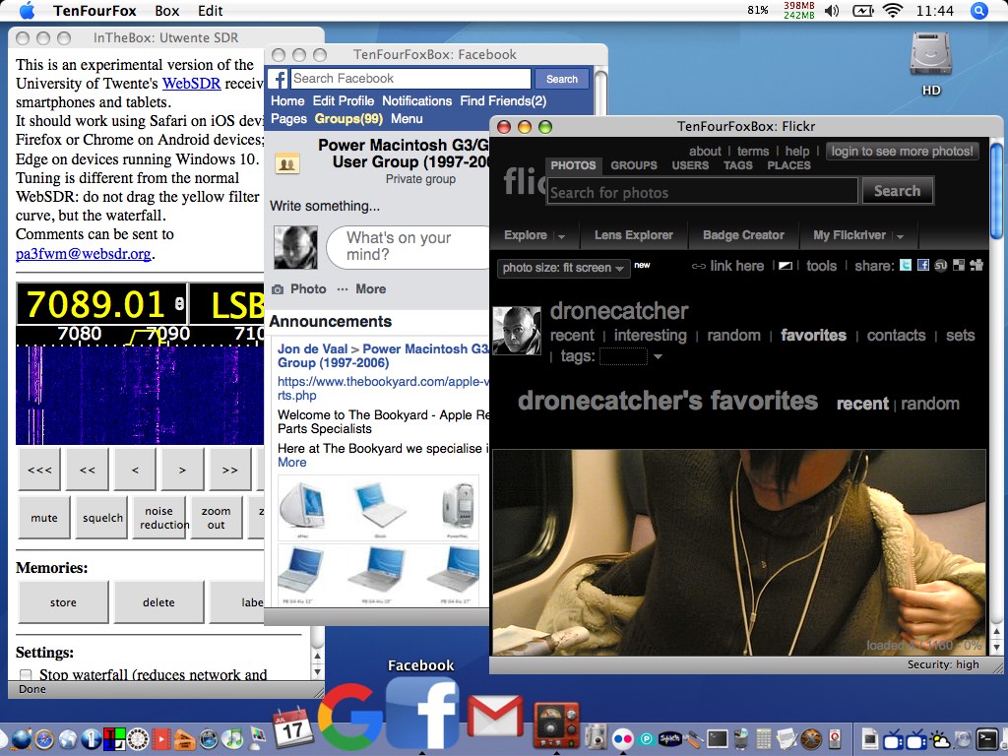
Task: Open the calendar icon showing 17
Action: [x=293, y=727]
